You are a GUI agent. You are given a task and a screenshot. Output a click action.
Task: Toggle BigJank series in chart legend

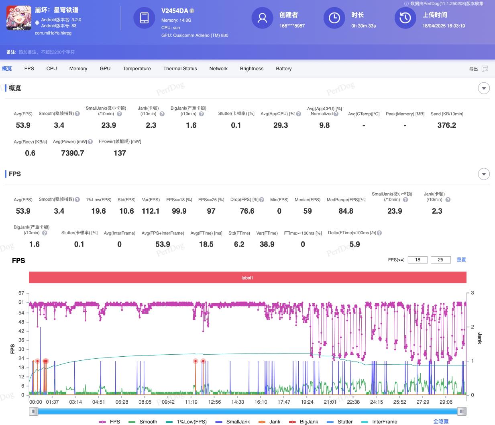(x=304, y=421)
